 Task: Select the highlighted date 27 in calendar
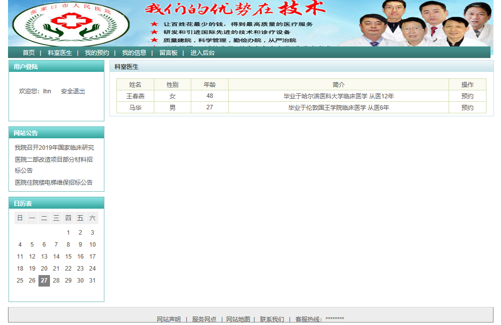(44, 280)
